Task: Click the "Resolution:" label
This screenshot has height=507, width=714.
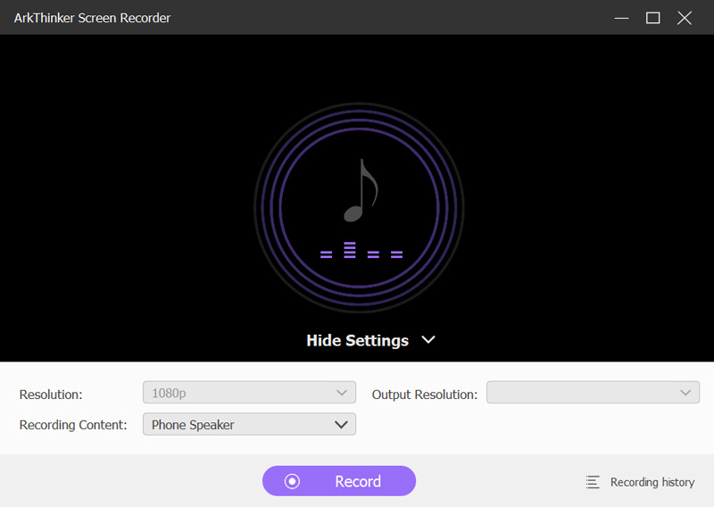Action: click(51, 395)
